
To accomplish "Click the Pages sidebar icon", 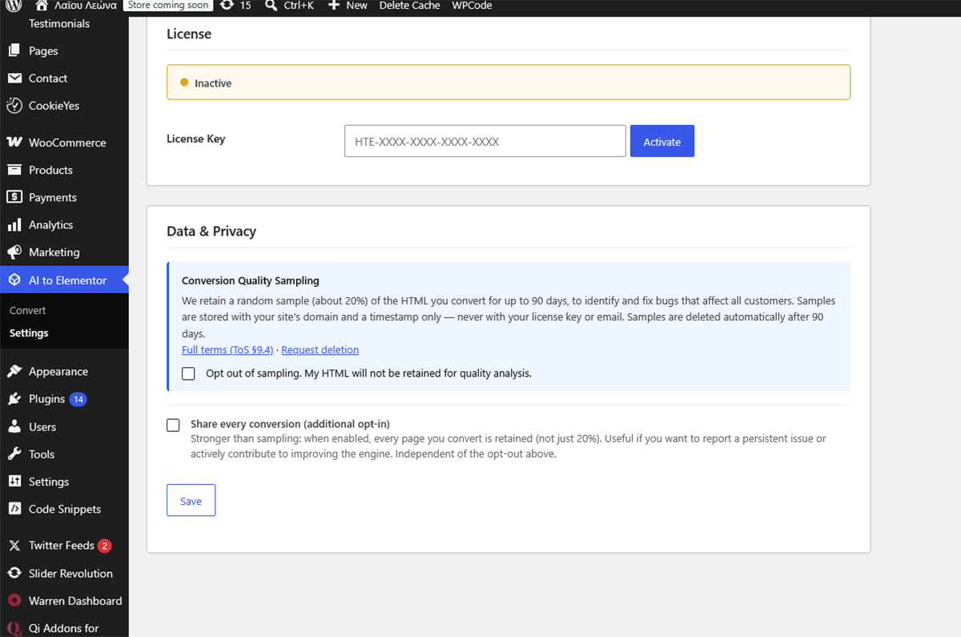I will [x=14, y=50].
